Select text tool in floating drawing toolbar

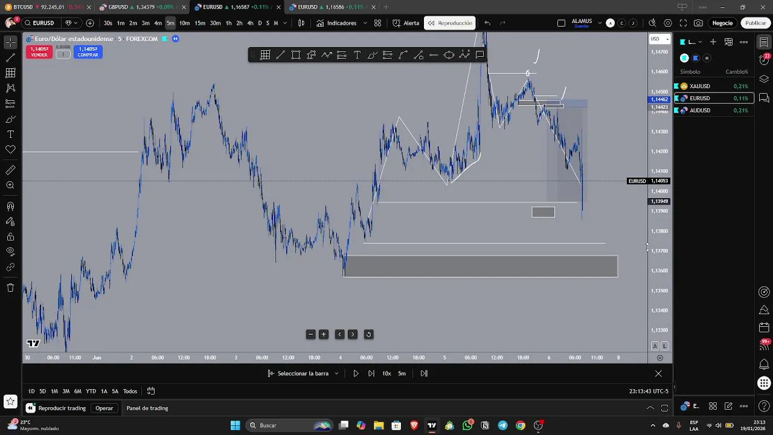coord(357,55)
